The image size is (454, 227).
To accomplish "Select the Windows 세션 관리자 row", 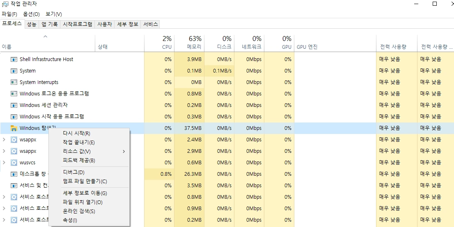I will 227,105.
